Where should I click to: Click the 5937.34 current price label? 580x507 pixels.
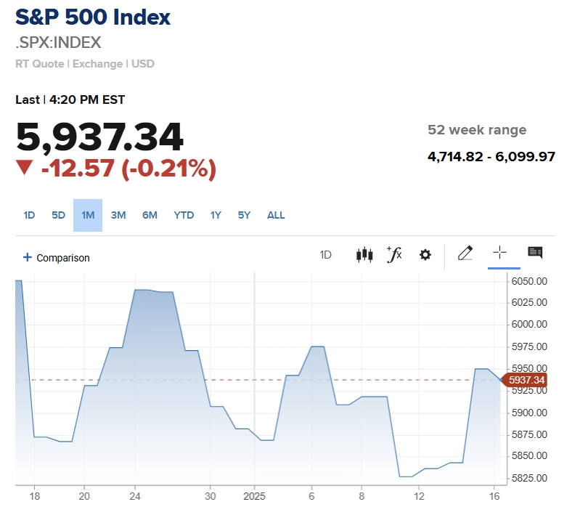point(528,380)
